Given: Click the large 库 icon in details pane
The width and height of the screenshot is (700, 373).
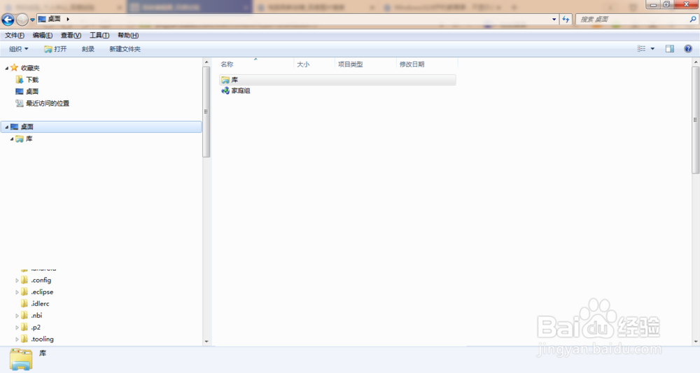Looking at the screenshot, I should coord(21,359).
